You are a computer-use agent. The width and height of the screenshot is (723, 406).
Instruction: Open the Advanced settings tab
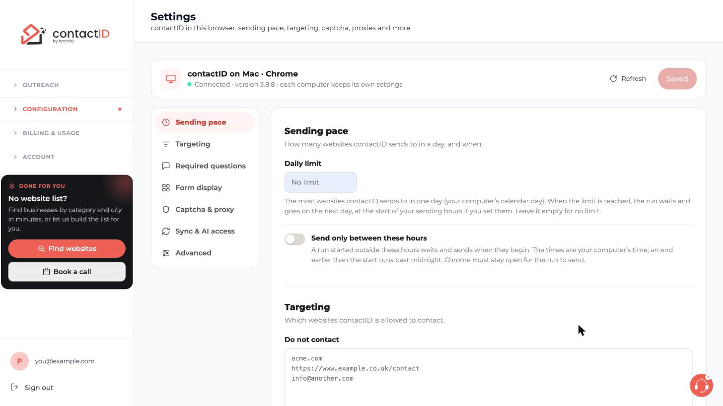coord(205,253)
